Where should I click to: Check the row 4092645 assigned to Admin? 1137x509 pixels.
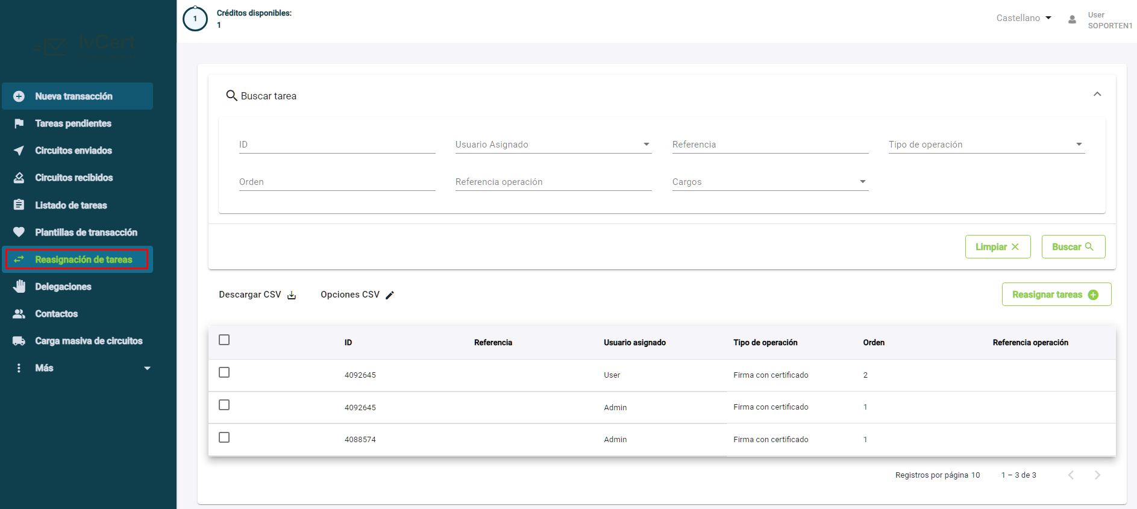(224, 405)
